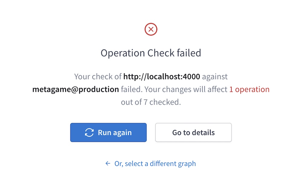303x191 pixels.
Task: Retry the operation check via Run again
Action: pyautogui.click(x=108, y=132)
